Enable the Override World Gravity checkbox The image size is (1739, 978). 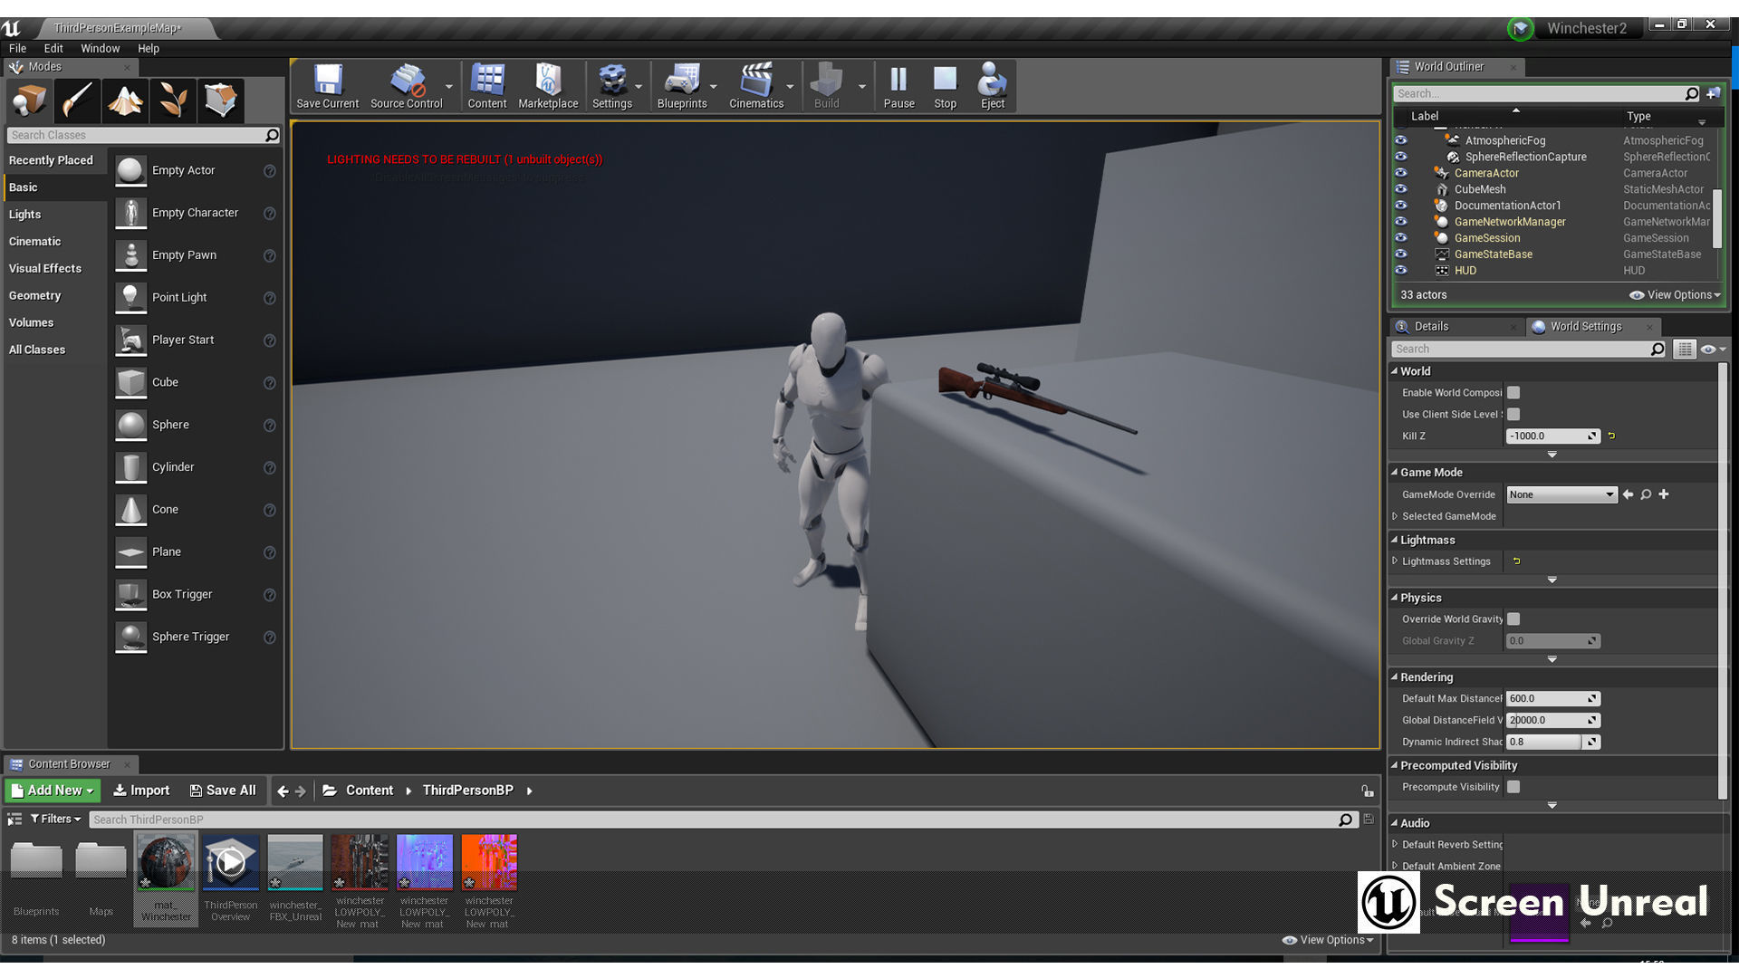click(1513, 619)
